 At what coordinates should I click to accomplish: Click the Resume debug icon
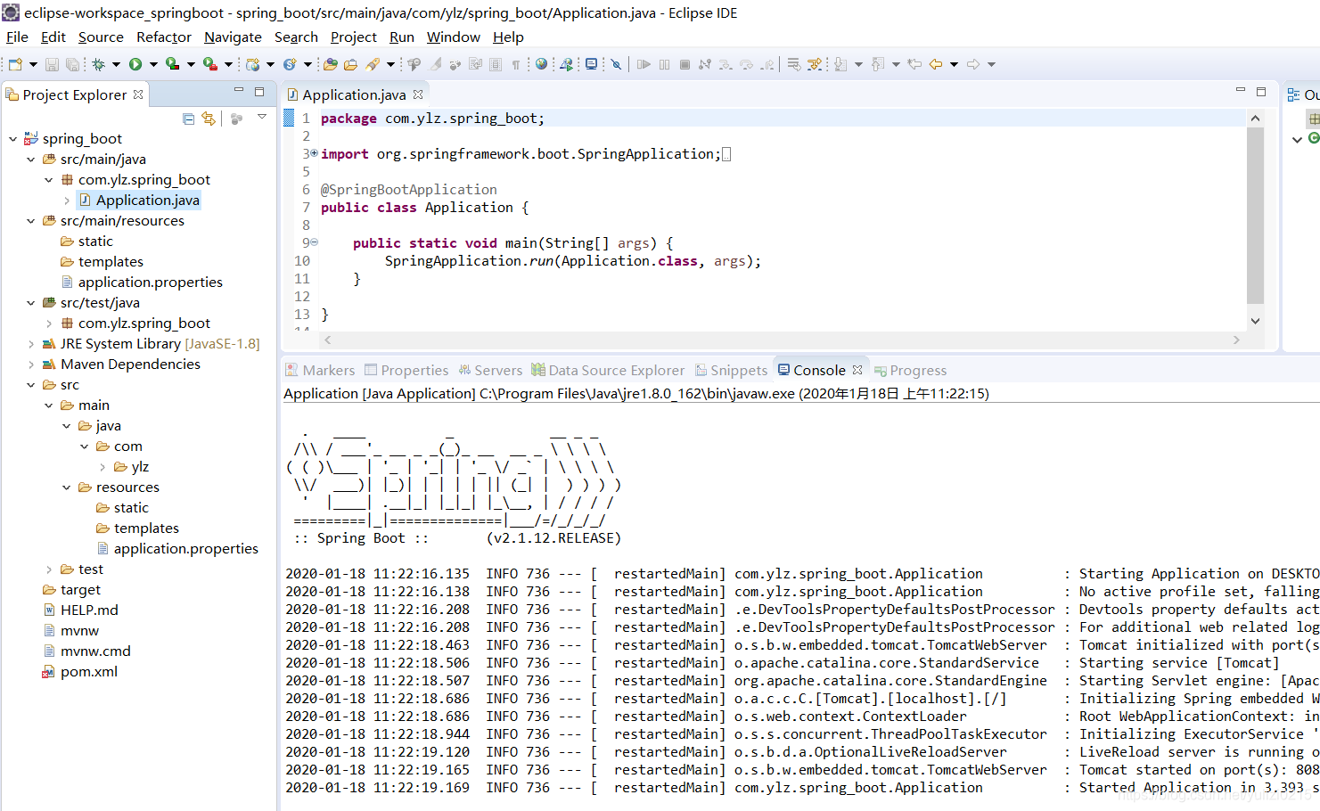pyautogui.click(x=644, y=64)
